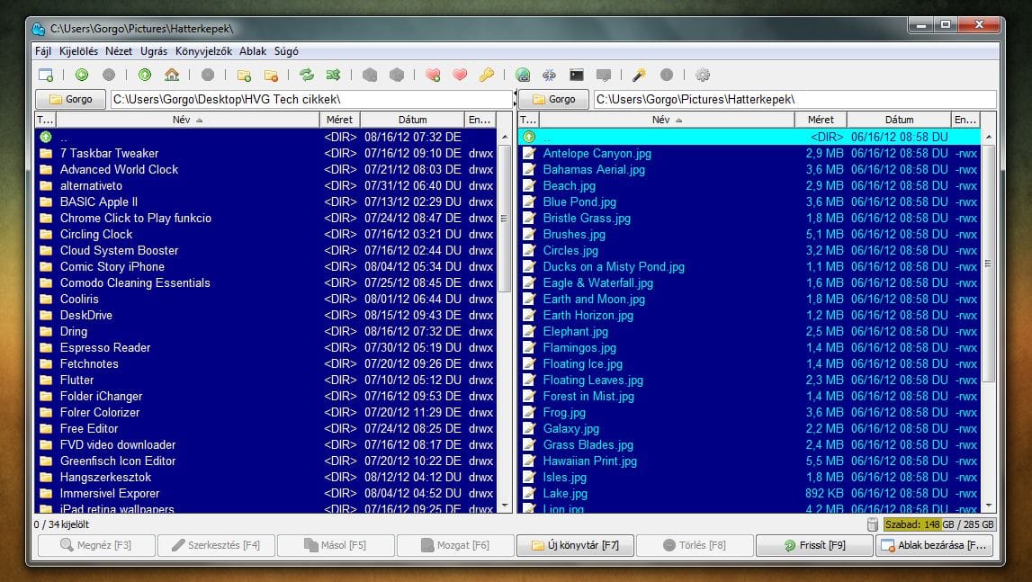1032x582 pixels.
Task: Open left panel Gorgo drive selector
Action: click(x=70, y=100)
